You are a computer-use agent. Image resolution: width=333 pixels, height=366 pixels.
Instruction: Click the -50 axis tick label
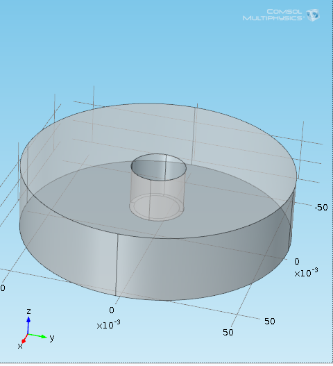[321, 207]
